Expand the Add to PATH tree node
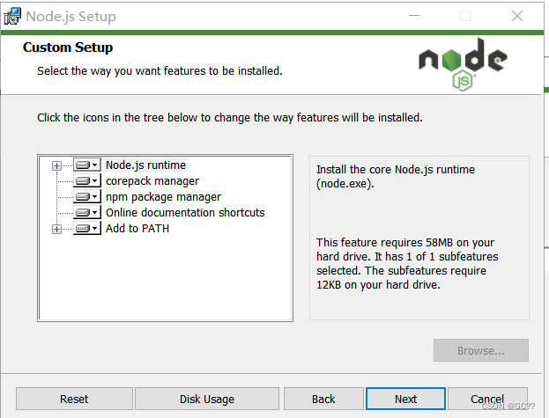This screenshot has width=549, height=418. (x=56, y=229)
